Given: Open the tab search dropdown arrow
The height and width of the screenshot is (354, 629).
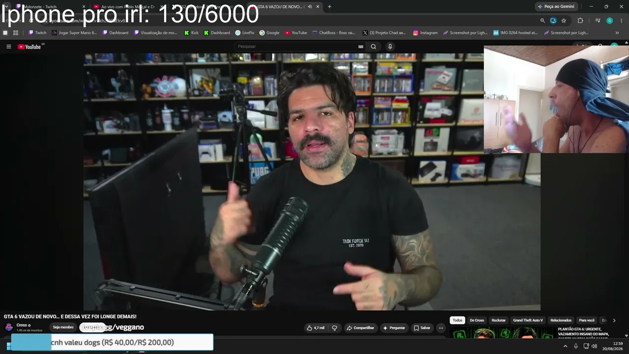Looking at the screenshot, I should pyautogui.click(x=6, y=7).
